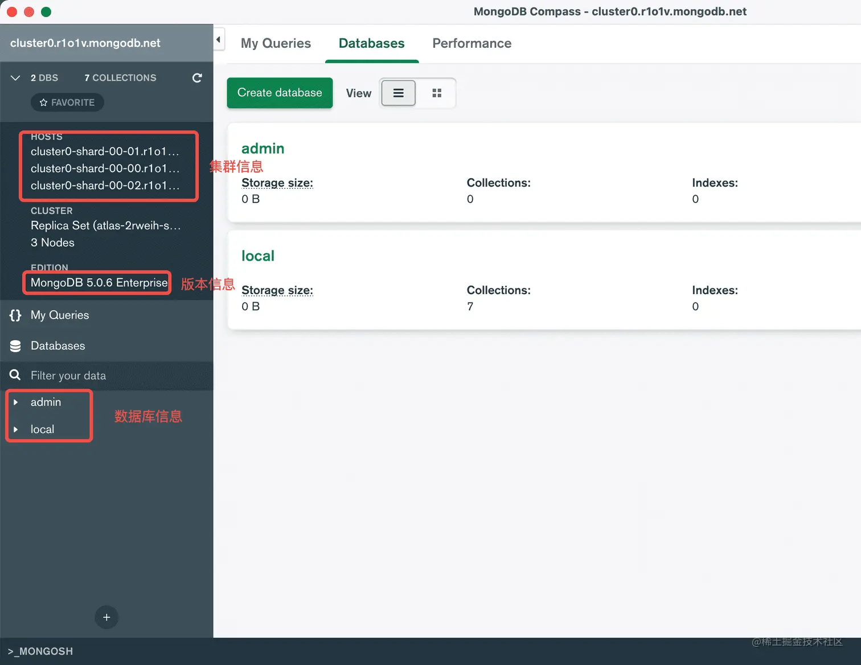Click the 7 COLLECTIONS label
The image size is (861, 665).
click(120, 78)
